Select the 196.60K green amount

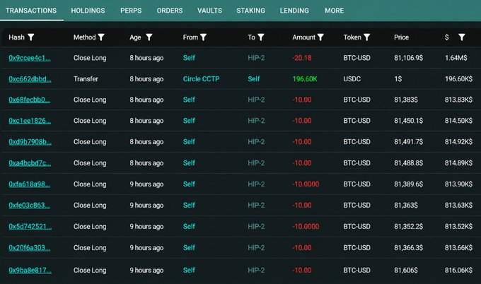pyautogui.click(x=305, y=79)
